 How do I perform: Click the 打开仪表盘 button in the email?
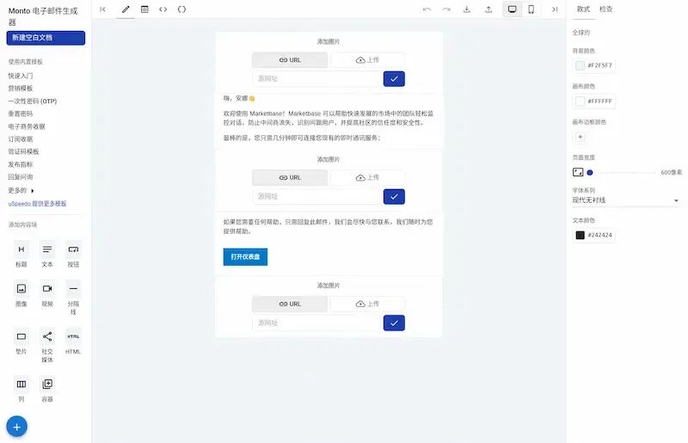point(245,257)
